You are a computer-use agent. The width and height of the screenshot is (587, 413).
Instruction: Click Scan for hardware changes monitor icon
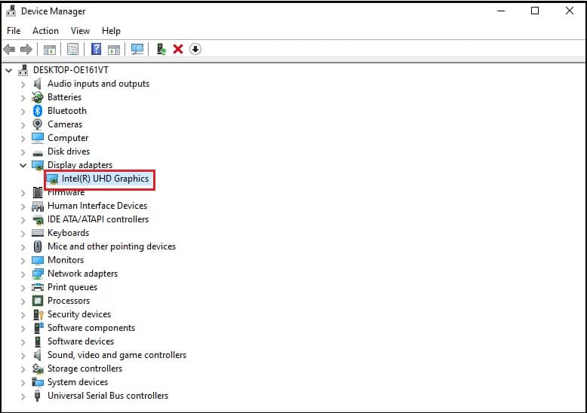(137, 49)
